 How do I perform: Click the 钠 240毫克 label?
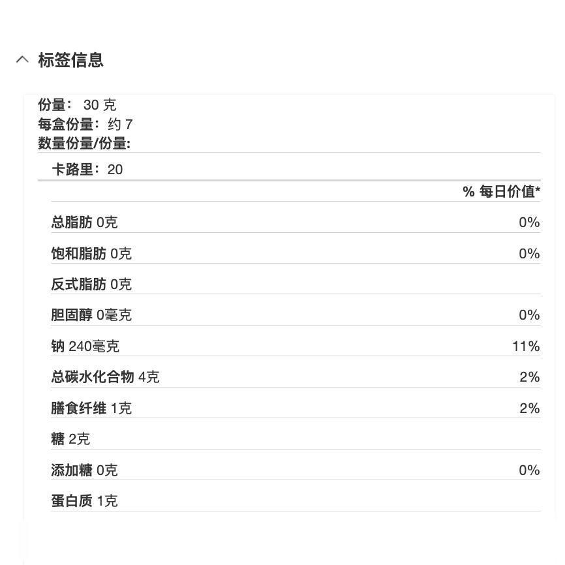[85, 346]
